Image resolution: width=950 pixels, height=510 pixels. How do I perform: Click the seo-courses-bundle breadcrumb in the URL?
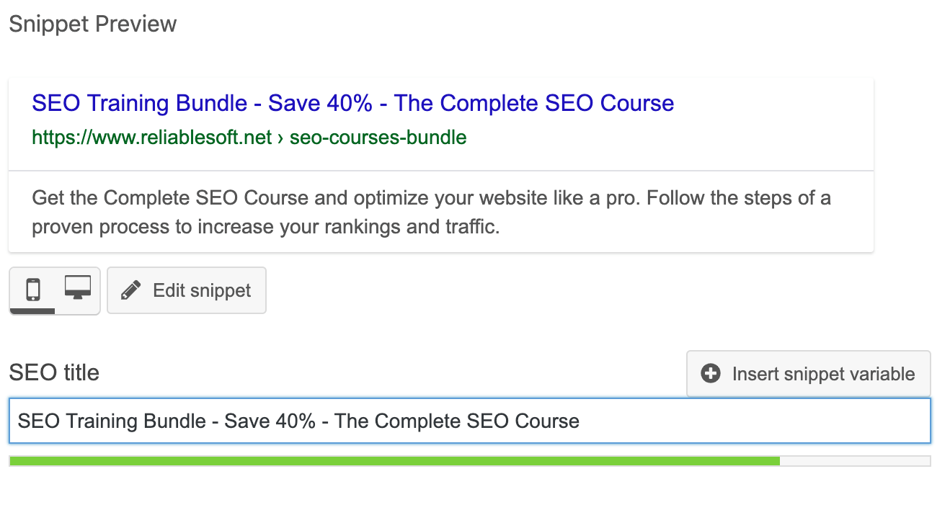[378, 137]
